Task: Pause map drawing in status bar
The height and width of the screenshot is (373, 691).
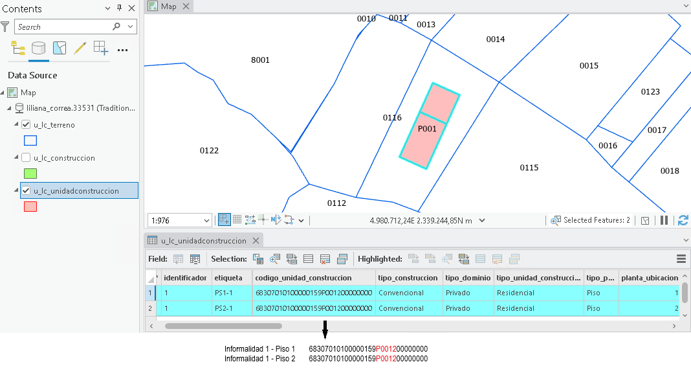Action: pos(664,220)
